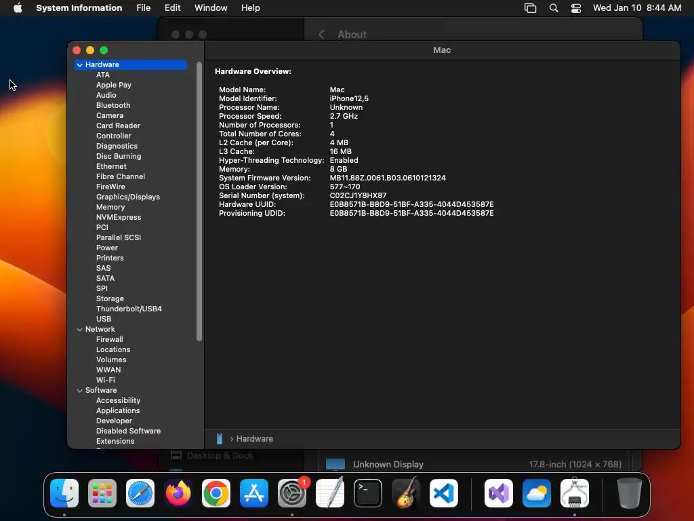
Task: Open the File menu
Action: point(144,8)
